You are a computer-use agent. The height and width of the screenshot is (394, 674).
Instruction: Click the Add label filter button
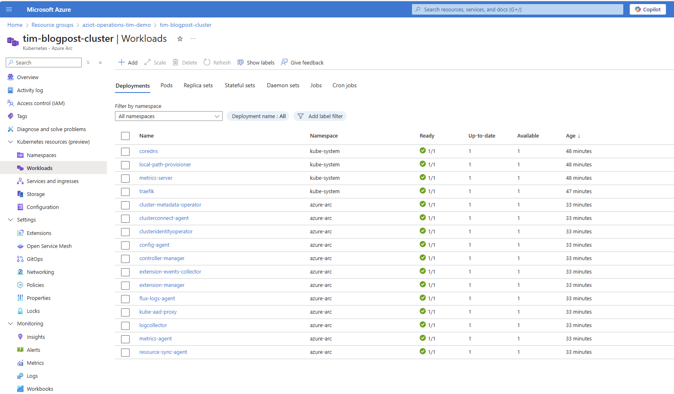coord(320,116)
